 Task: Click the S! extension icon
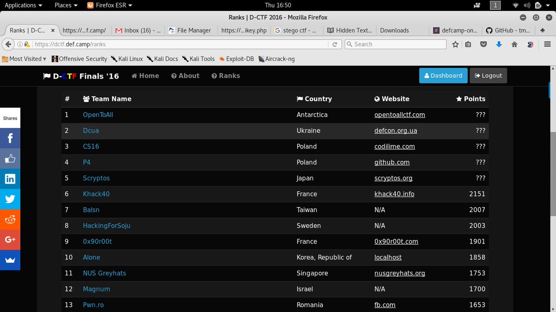pos(530,44)
